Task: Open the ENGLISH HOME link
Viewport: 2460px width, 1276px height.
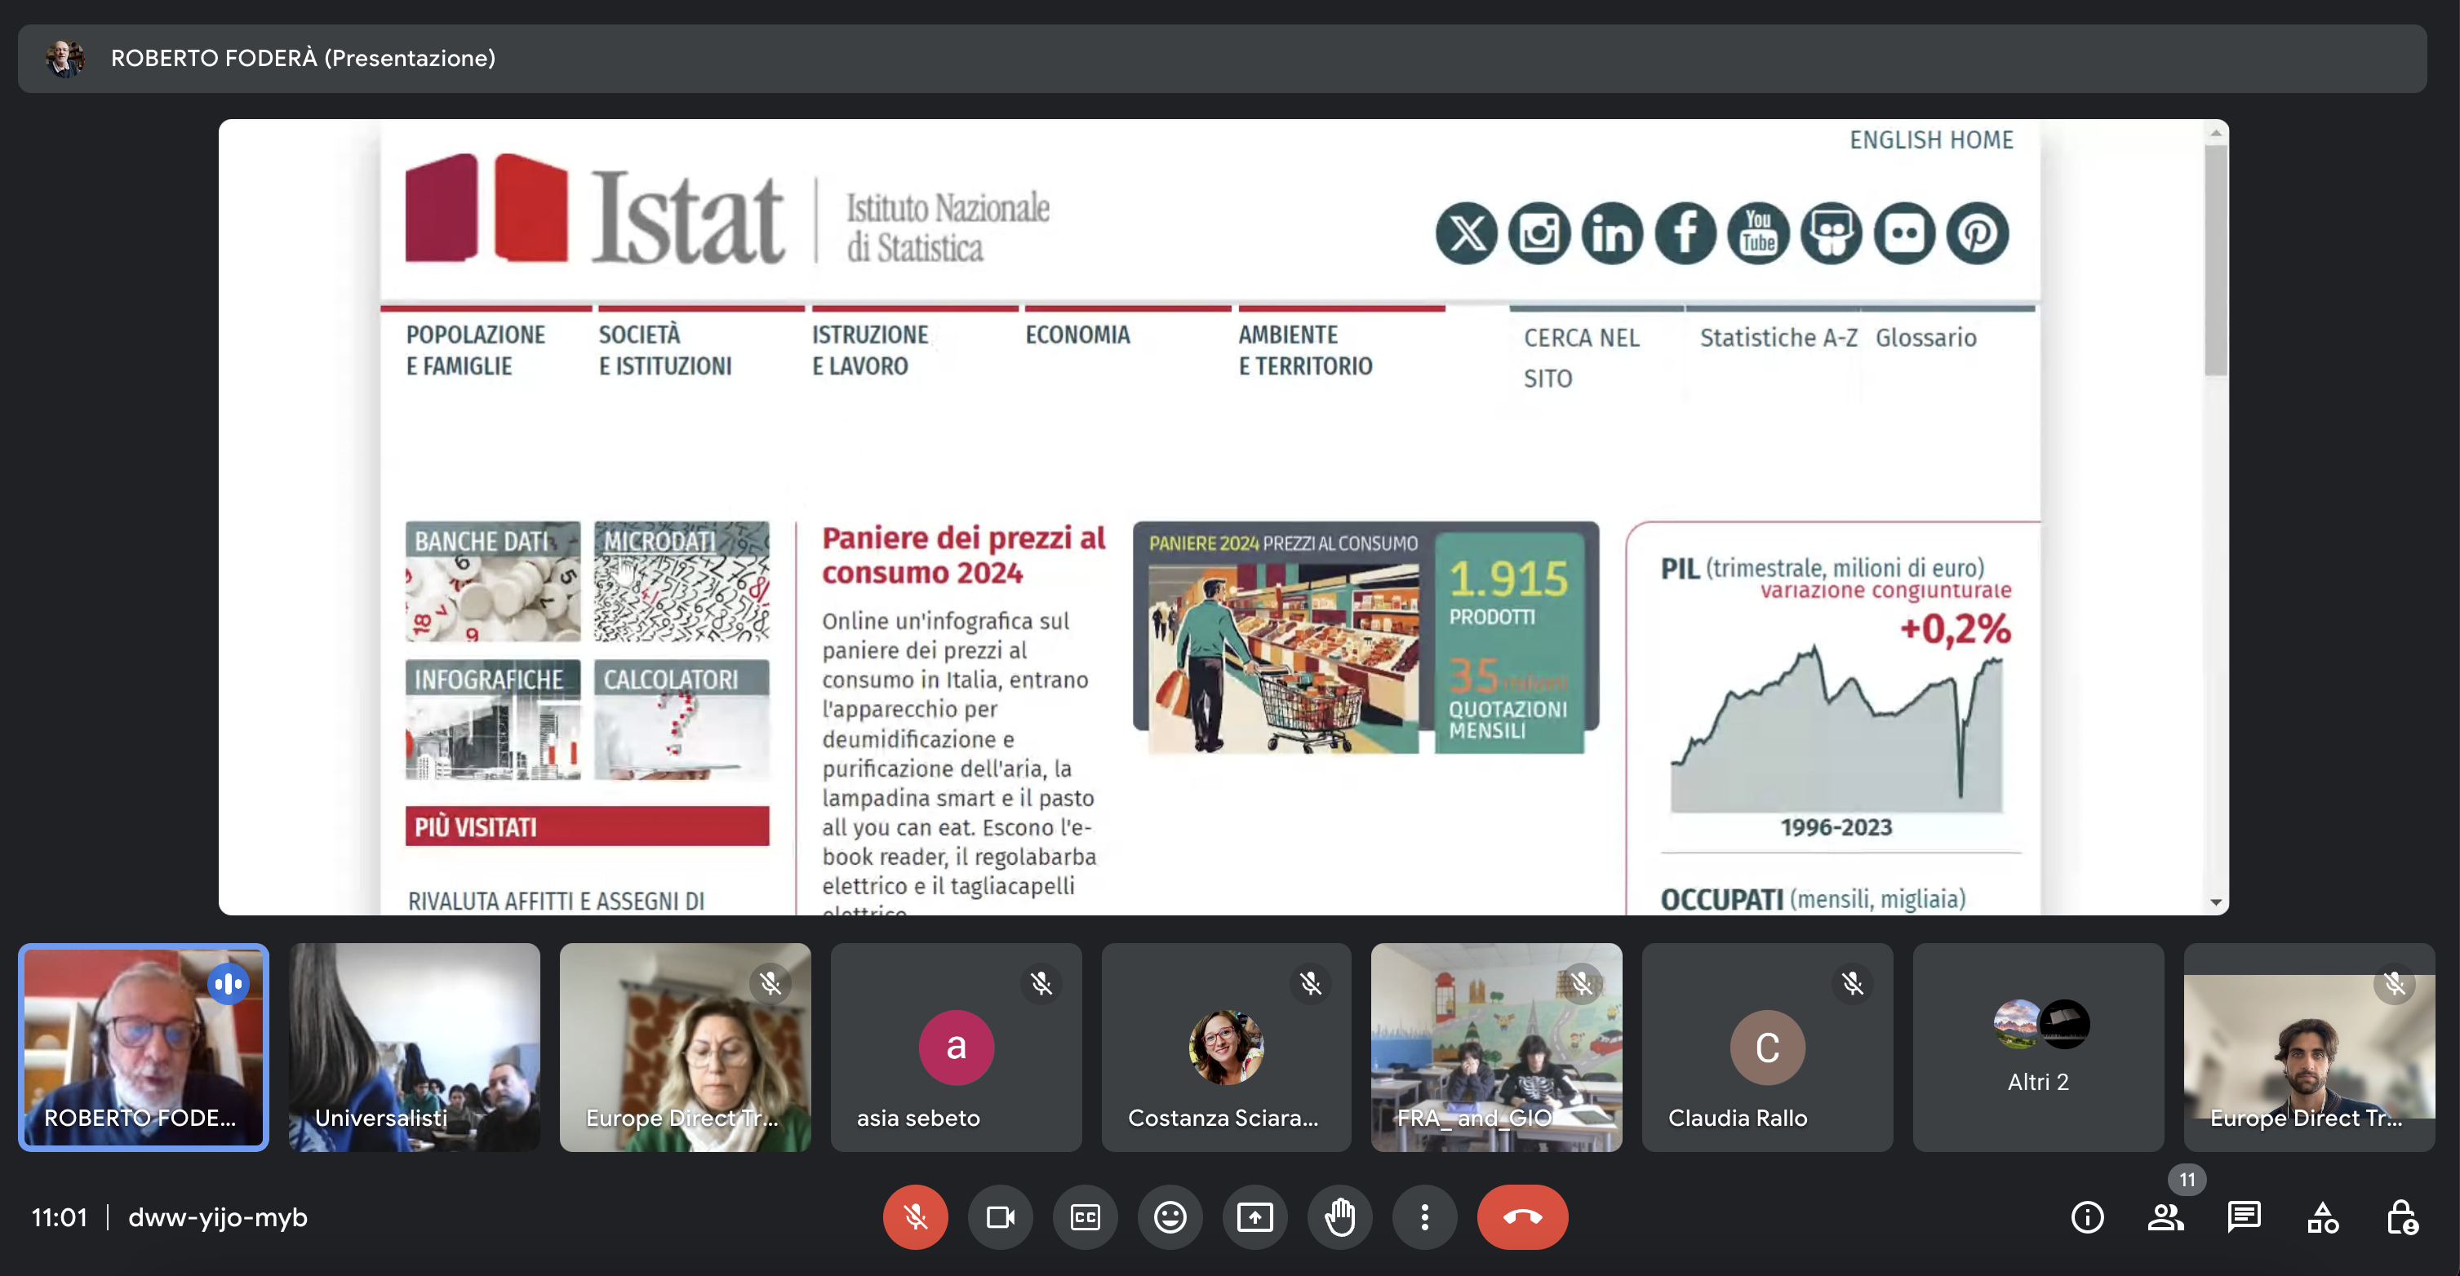Action: click(1931, 140)
